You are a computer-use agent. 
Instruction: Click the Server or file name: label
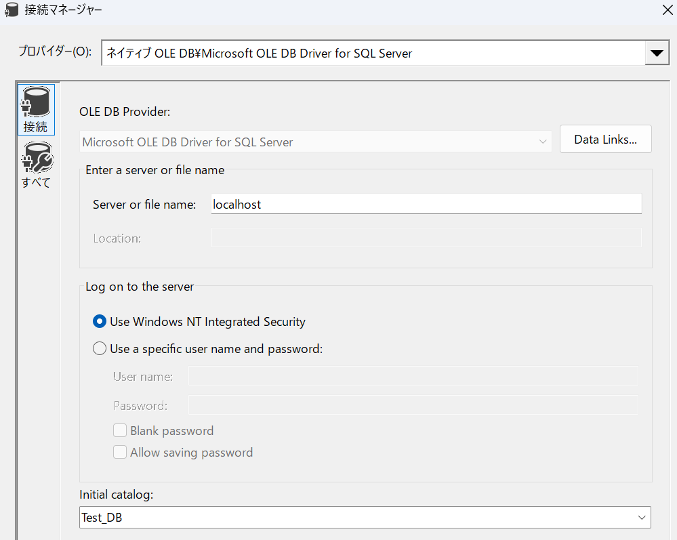click(144, 204)
